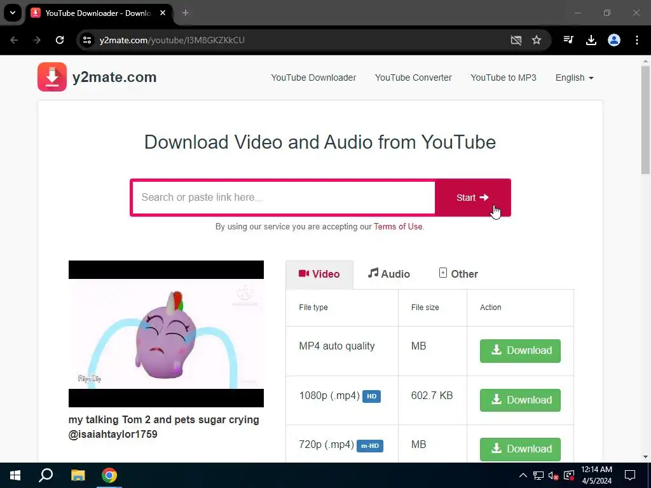Viewport: 651px width, 488px height.
Task: Click the m-HD badge next to 720p
Action: pyautogui.click(x=370, y=445)
